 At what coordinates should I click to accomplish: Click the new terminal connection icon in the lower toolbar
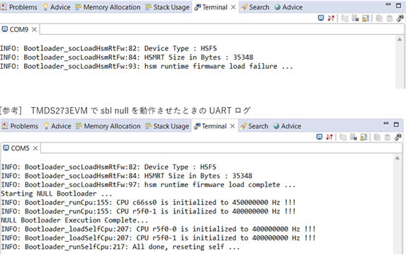coord(398,137)
